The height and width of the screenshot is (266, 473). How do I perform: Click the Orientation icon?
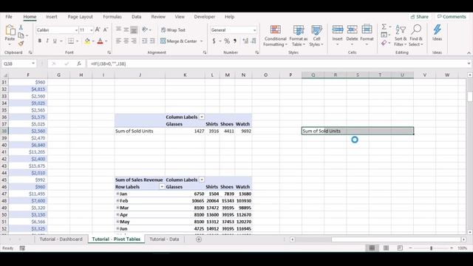[x=145, y=30]
